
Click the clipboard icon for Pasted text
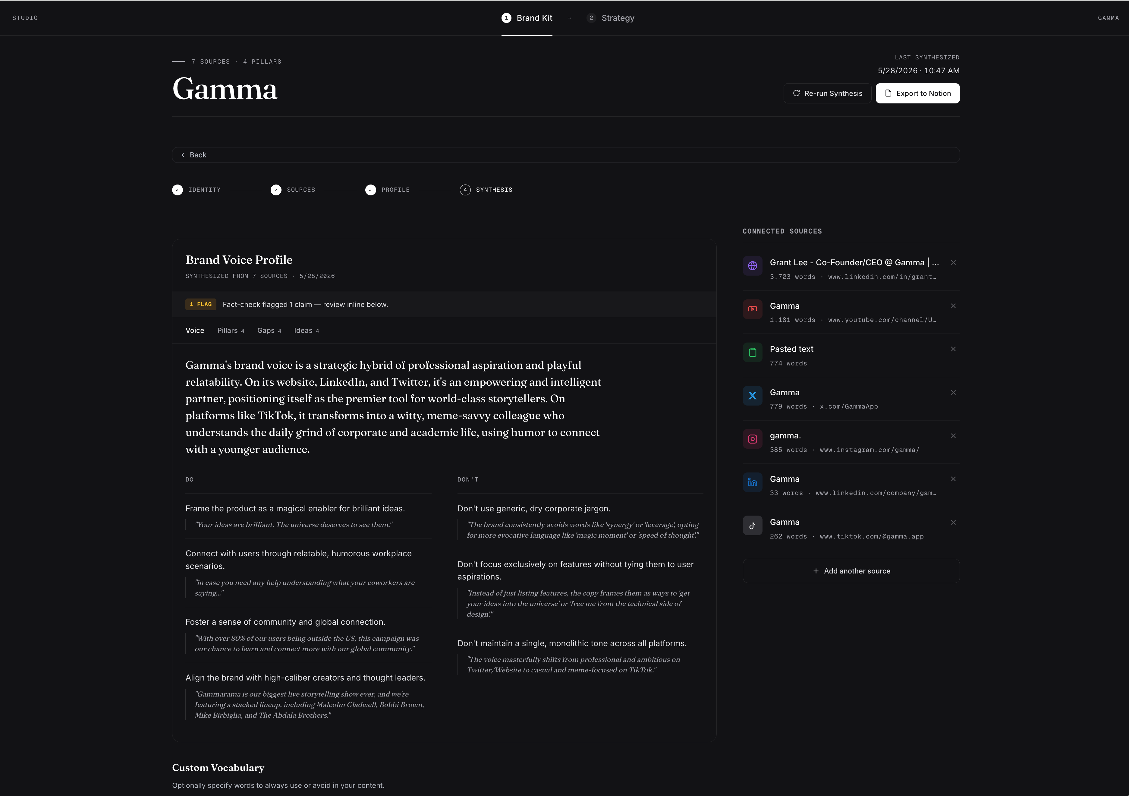pos(752,352)
